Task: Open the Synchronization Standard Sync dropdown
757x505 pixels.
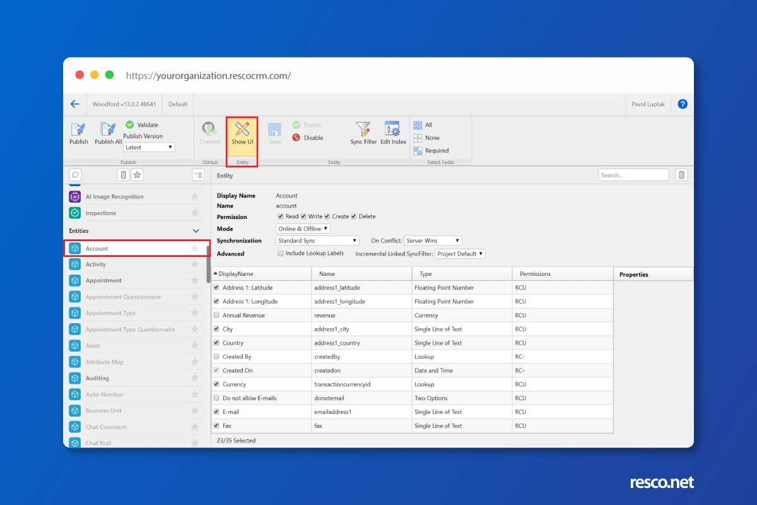Action: point(317,241)
